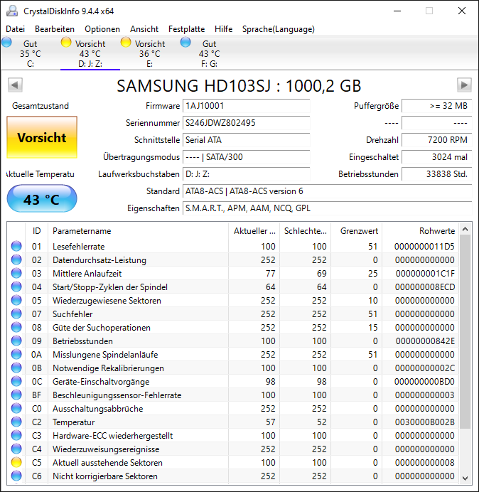The image size is (479, 492).
Task: Click the Puffergröße field >= 32 MB
Action: pos(437,106)
